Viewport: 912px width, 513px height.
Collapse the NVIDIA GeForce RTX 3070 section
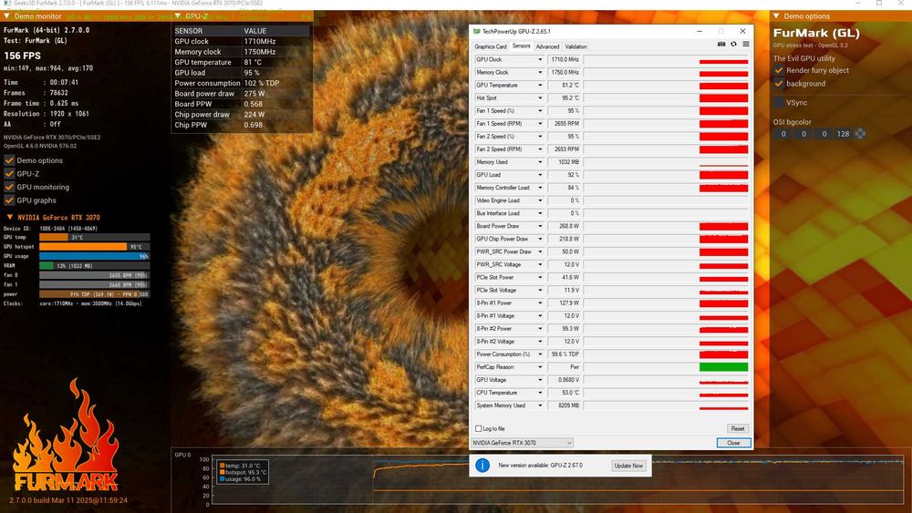pos(10,217)
